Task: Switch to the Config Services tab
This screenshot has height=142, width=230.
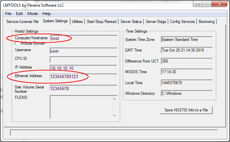Action: (182, 22)
